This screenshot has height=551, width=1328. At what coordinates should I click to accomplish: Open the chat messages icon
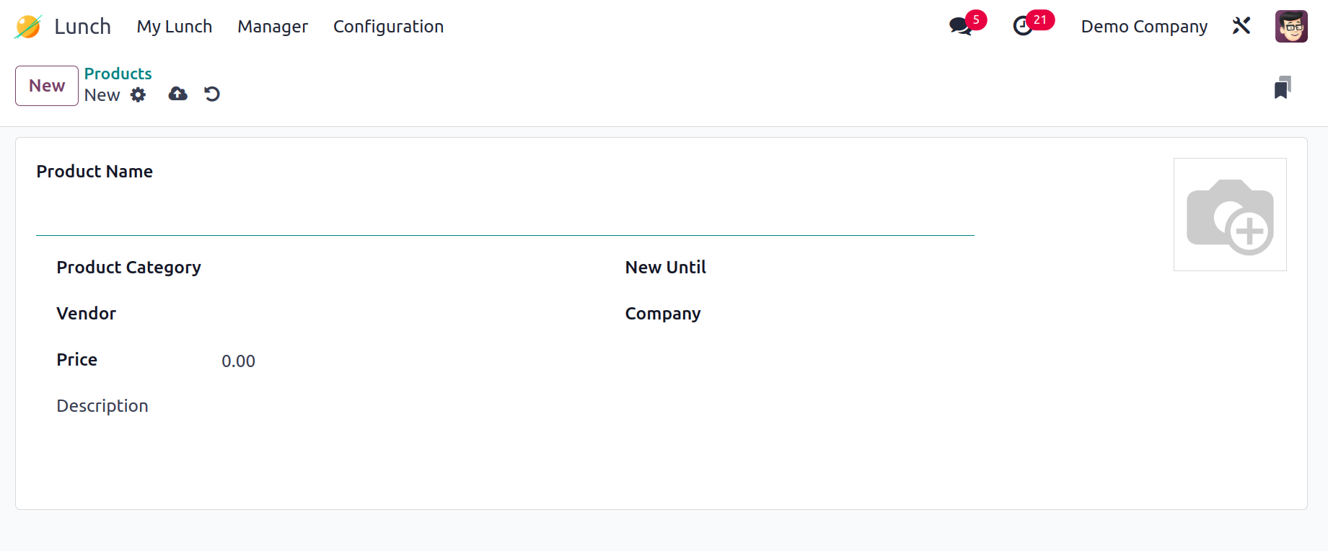coord(961,27)
